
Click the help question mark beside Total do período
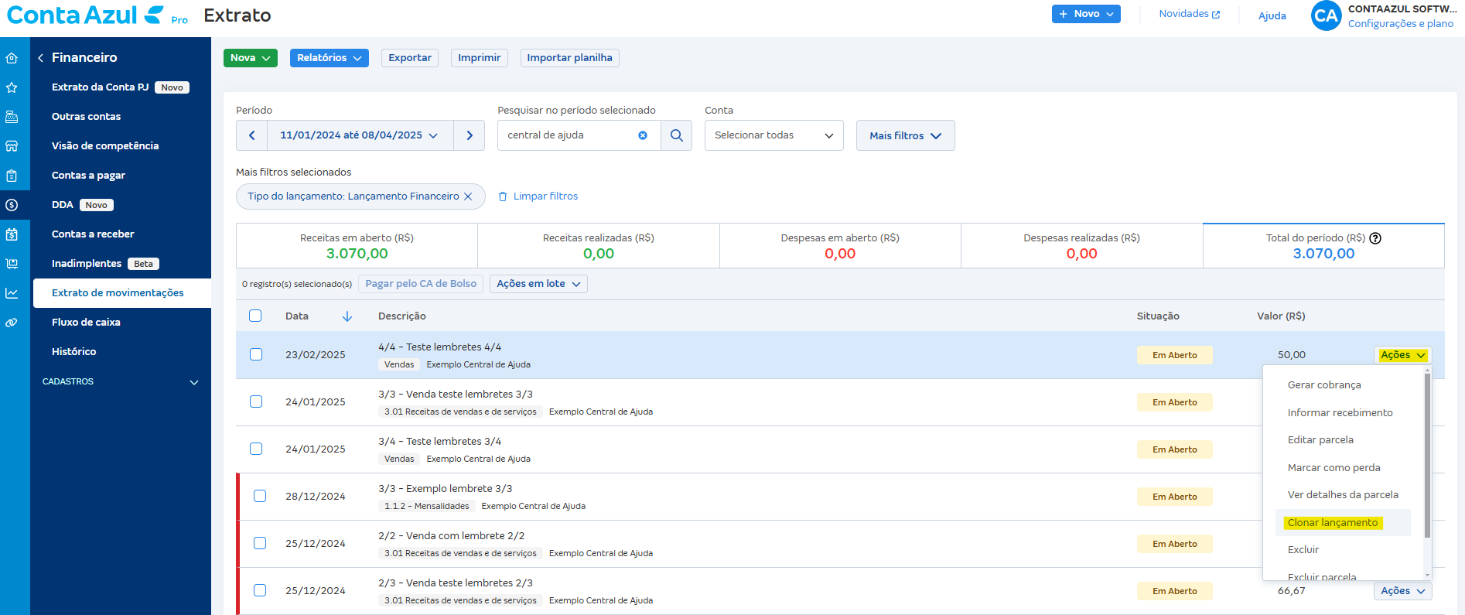pyautogui.click(x=1375, y=238)
